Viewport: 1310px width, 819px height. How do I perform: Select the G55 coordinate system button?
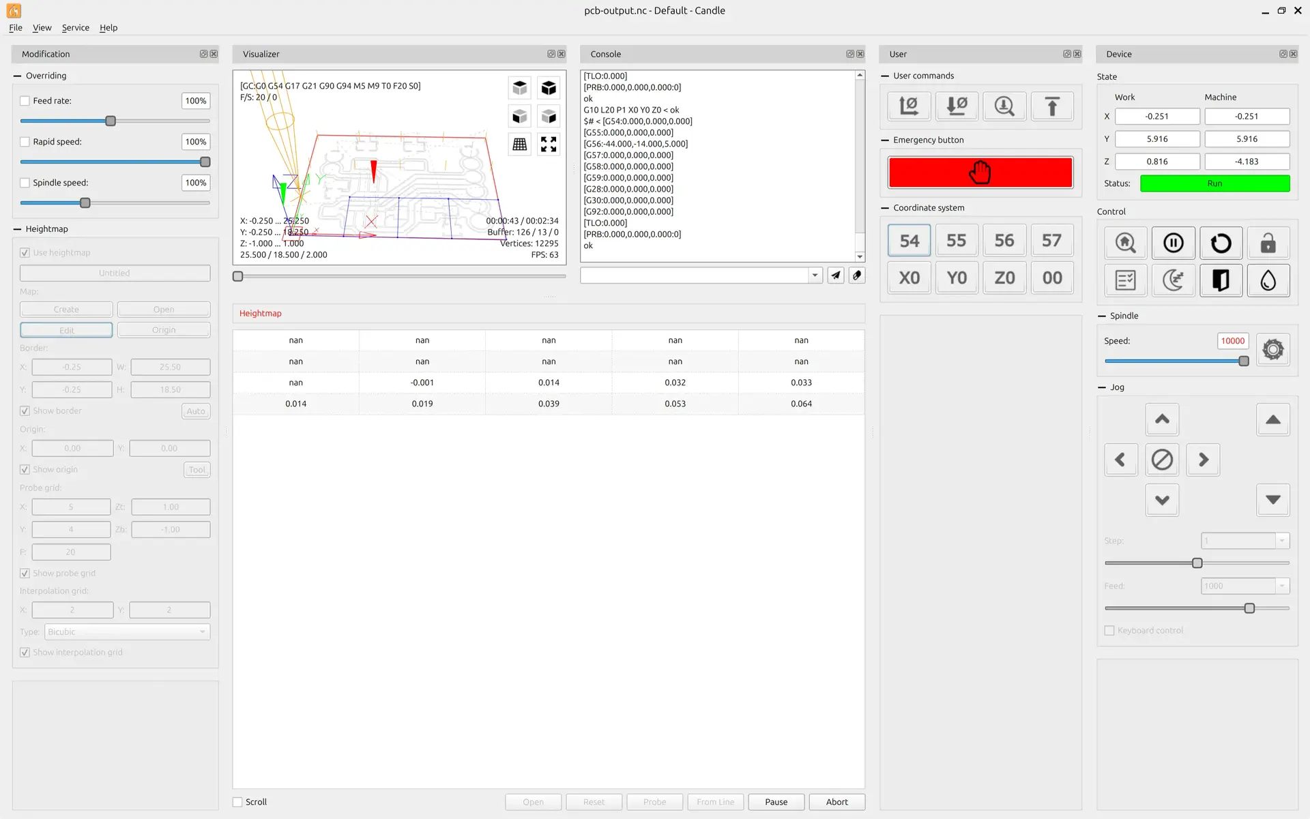click(956, 241)
